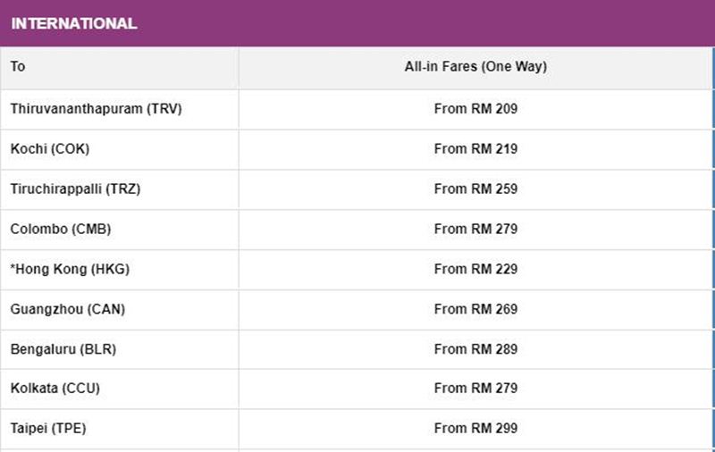Select Thiruvananthapuram (TRV) destination

point(97,109)
